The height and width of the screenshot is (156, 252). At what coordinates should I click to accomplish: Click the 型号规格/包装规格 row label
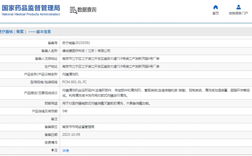(x=44, y=82)
